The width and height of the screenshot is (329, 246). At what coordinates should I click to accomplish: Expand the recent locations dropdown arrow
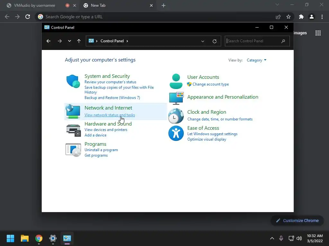69,41
